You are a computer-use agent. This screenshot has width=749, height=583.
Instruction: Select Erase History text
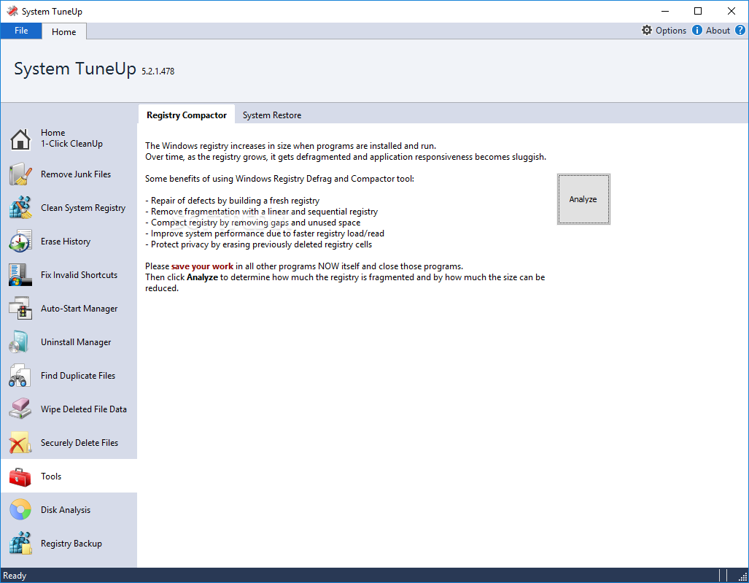(x=66, y=242)
